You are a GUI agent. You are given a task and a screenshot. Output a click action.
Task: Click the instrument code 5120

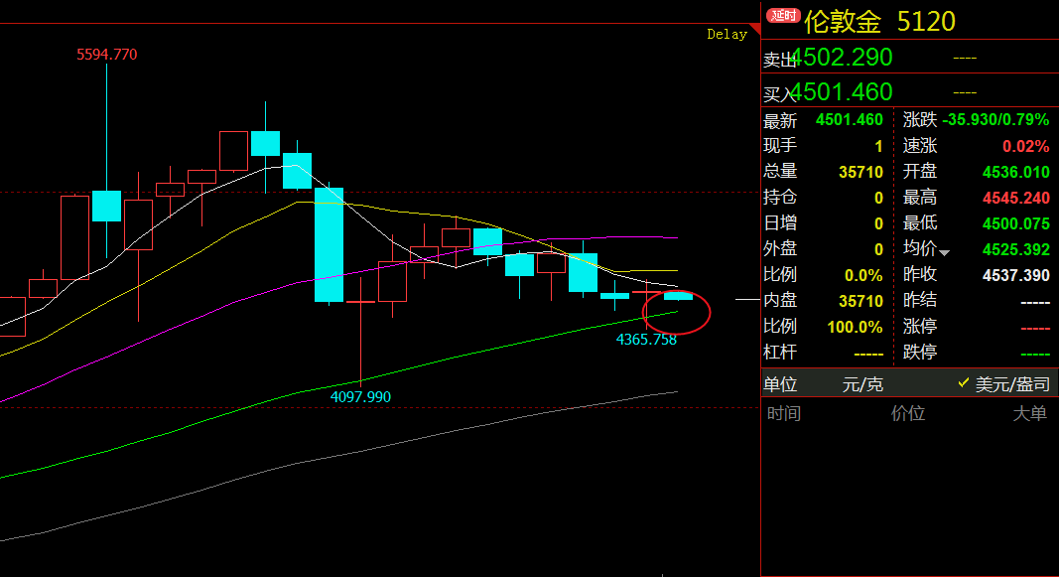coord(926,22)
